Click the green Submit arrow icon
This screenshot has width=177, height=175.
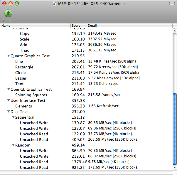point(8,13)
